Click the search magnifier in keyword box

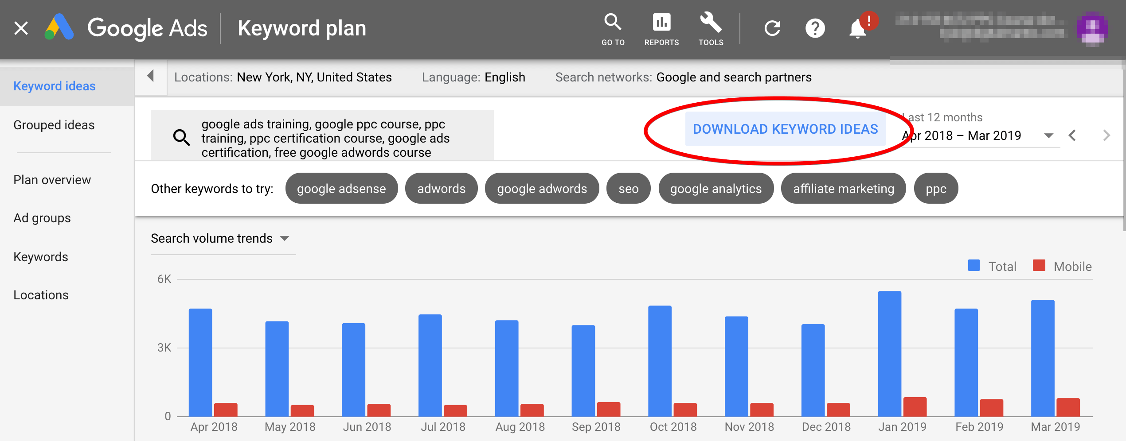click(181, 138)
